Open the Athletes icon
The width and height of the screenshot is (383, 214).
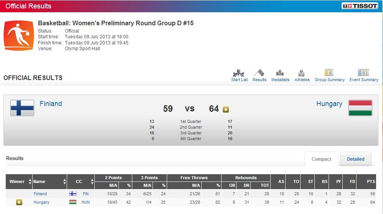302,73
